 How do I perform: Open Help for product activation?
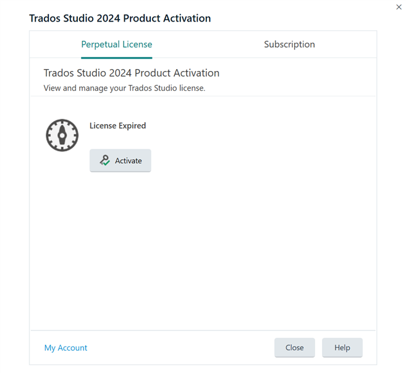[x=342, y=348]
